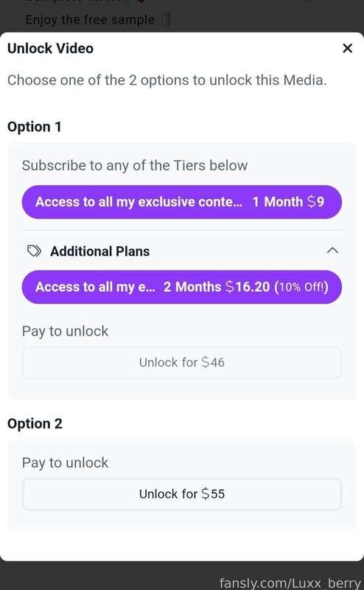Close the Unlock Video dialog

point(348,48)
